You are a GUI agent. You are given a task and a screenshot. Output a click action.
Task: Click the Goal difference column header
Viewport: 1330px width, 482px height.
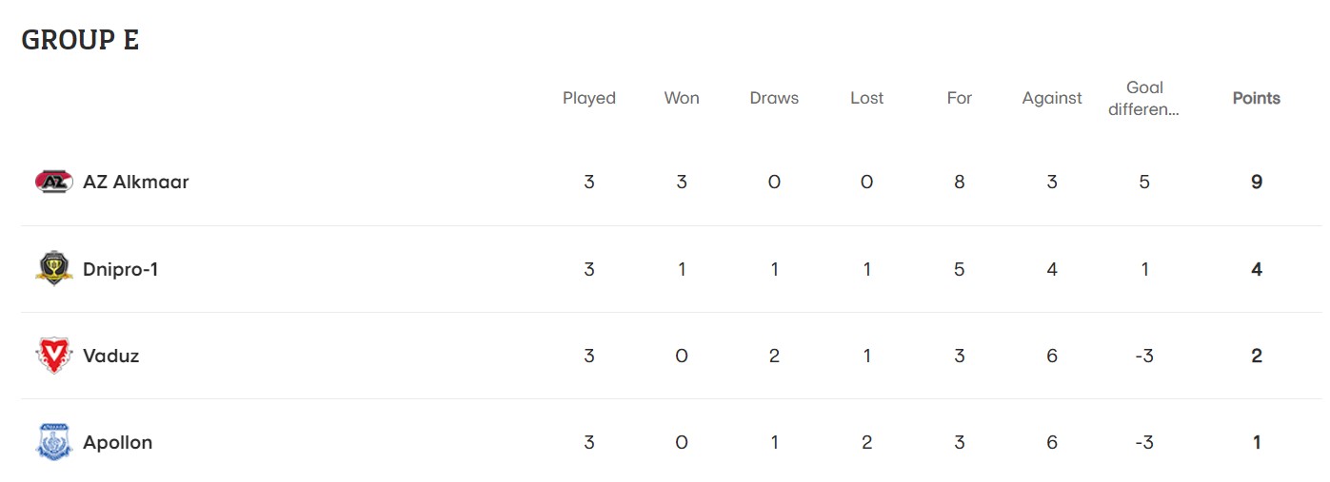(1144, 98)
